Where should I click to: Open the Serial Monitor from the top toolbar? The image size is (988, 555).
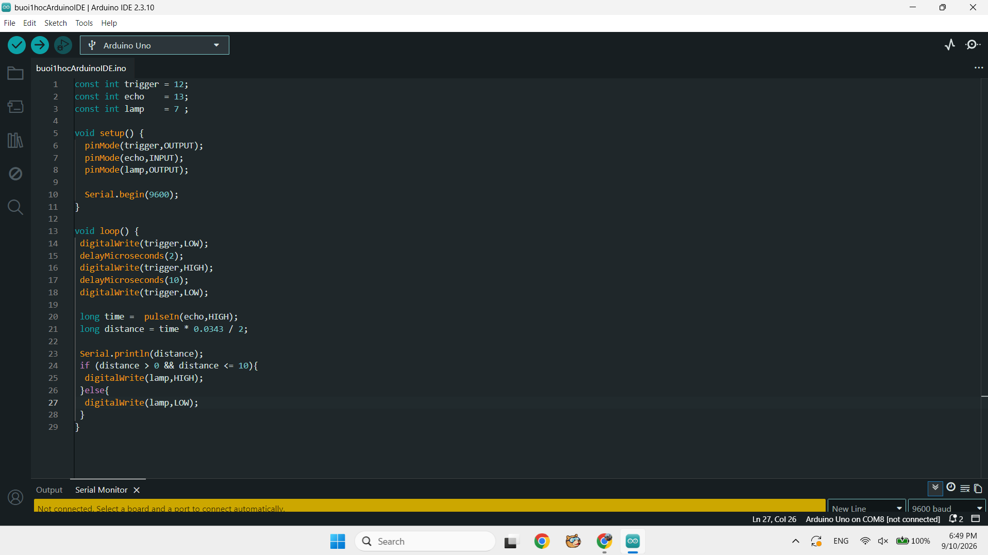[973, 45]
